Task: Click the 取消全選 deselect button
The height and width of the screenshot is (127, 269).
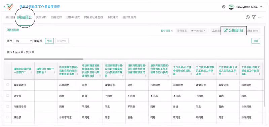Action: tap(62, 41)
